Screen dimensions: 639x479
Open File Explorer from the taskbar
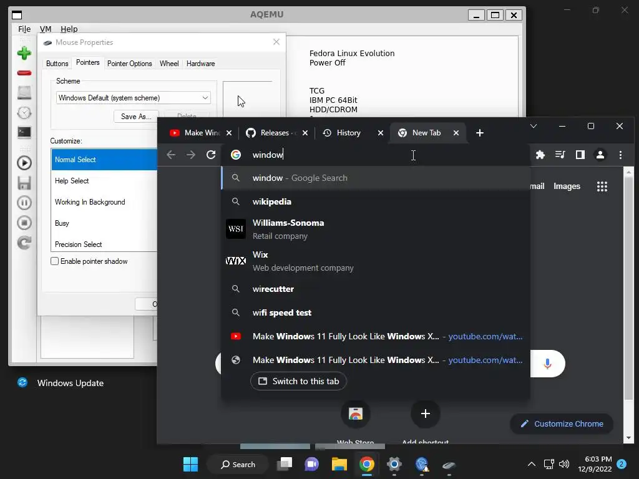point(339,464)
